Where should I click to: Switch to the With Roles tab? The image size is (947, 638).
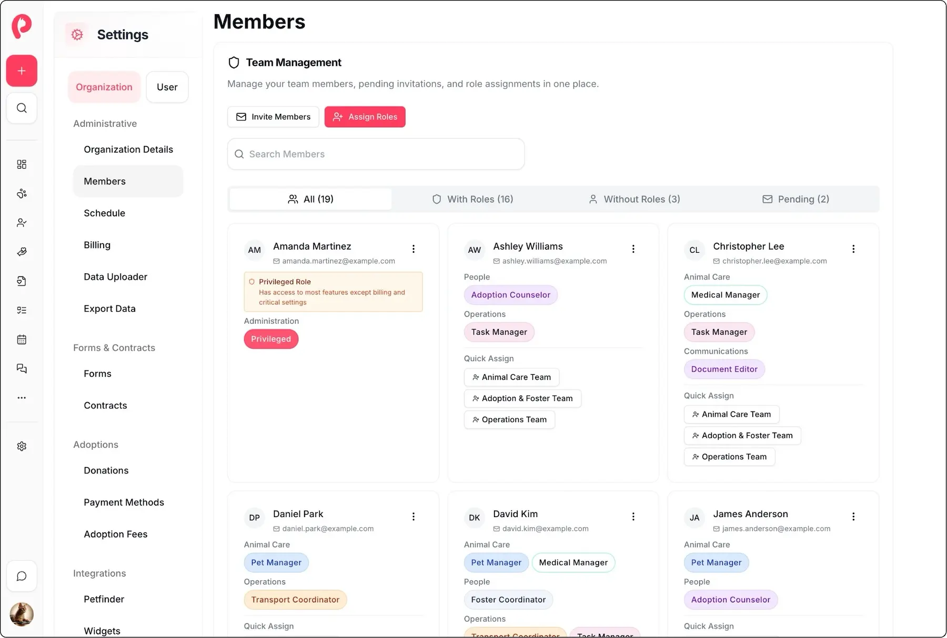click(x=472, y=199)
